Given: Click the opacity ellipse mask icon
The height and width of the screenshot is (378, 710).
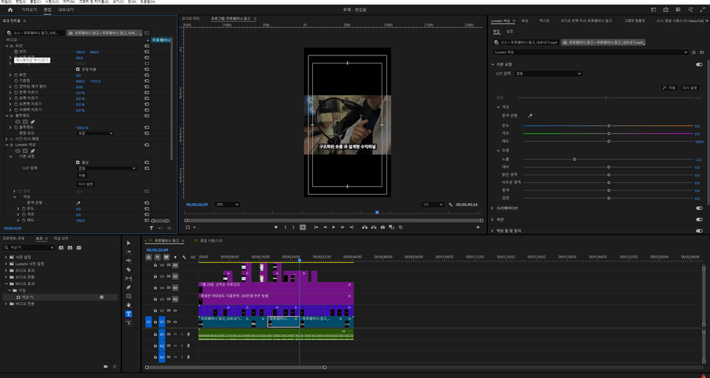Looking at the screenshot, I should [18, 122].
